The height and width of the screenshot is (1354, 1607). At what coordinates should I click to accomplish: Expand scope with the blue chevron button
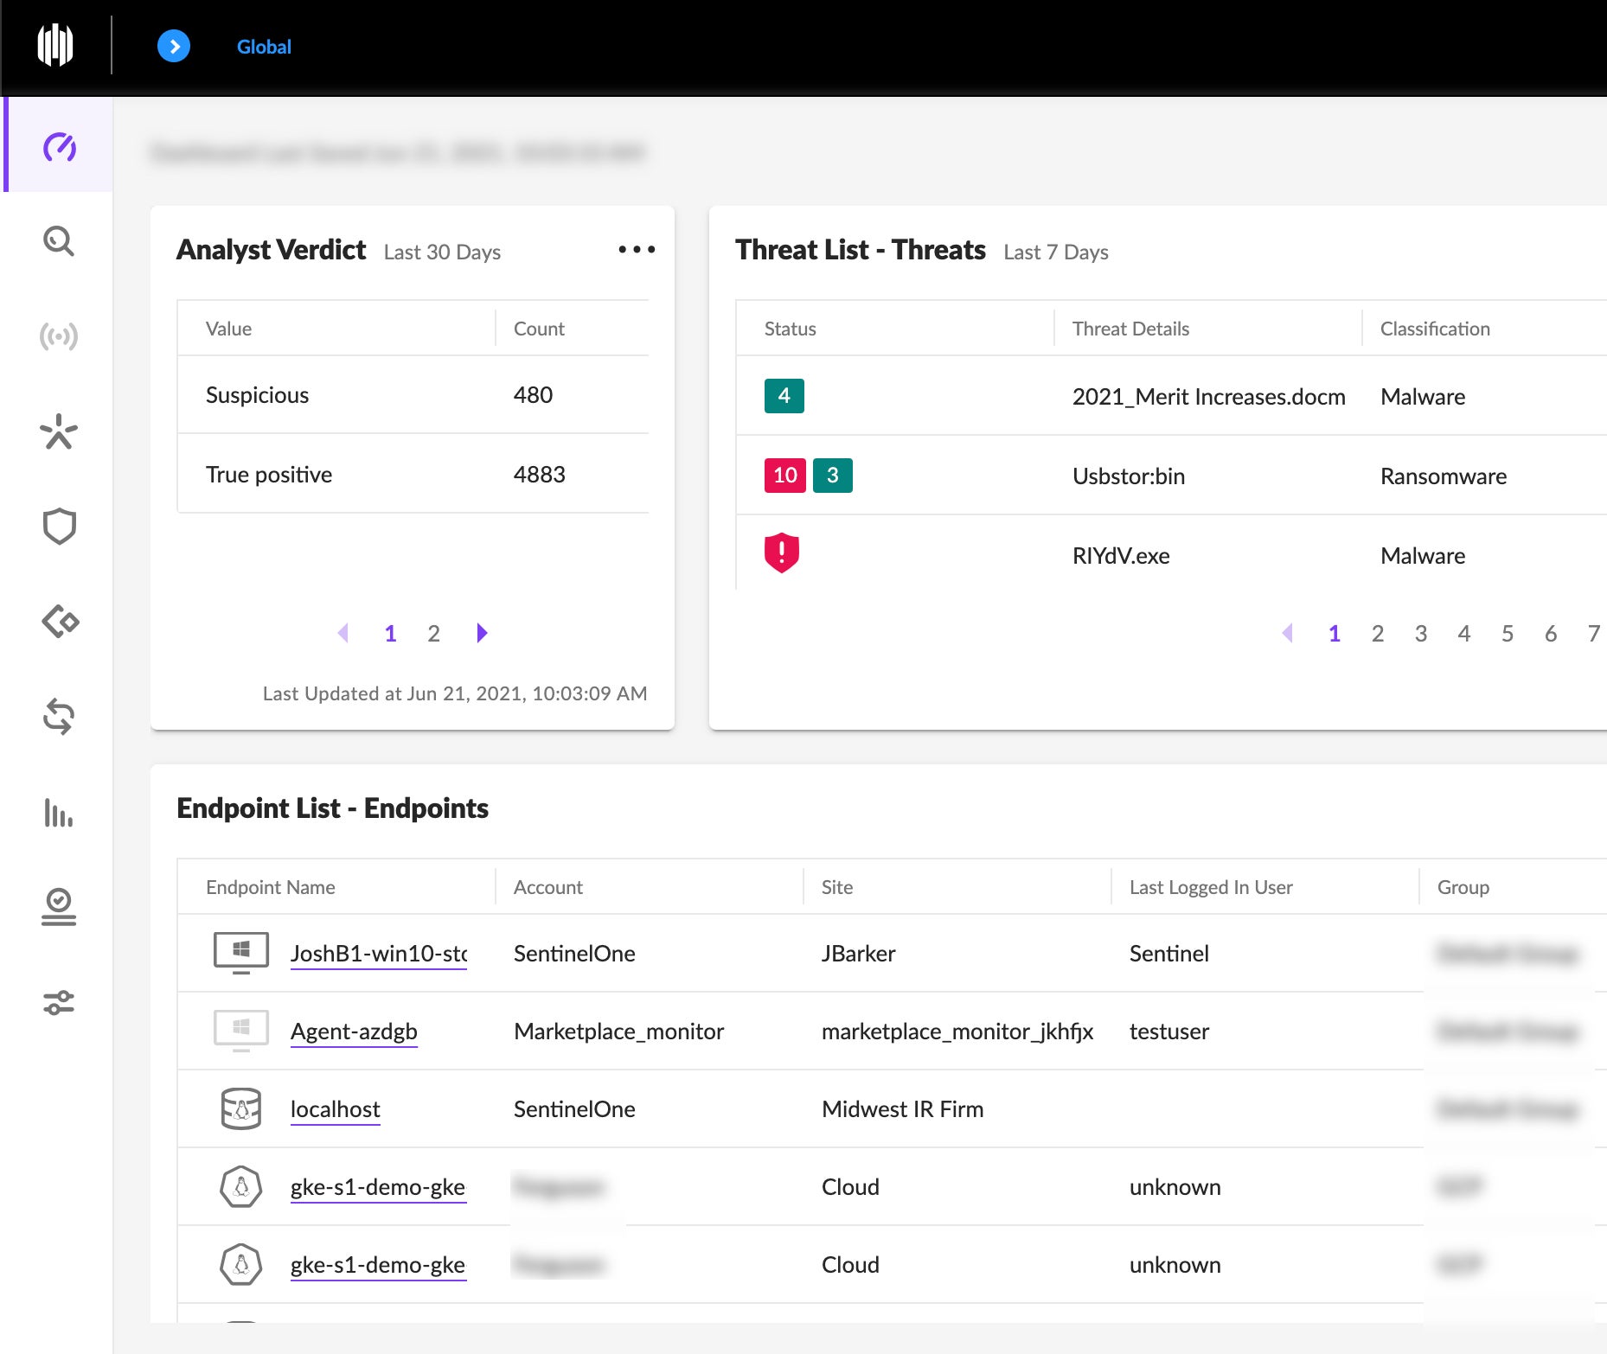click(x=174, y=47)
